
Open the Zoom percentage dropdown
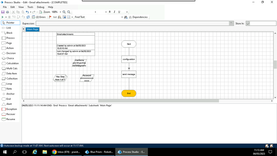(60, 12)
